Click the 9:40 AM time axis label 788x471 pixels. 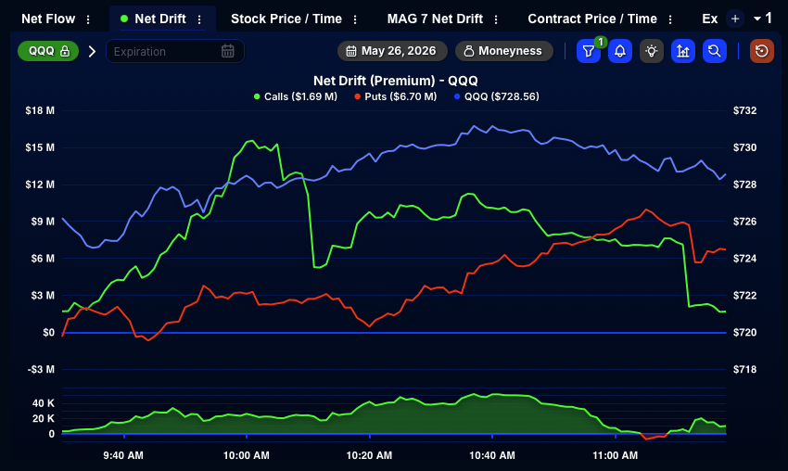click(123, 455)
